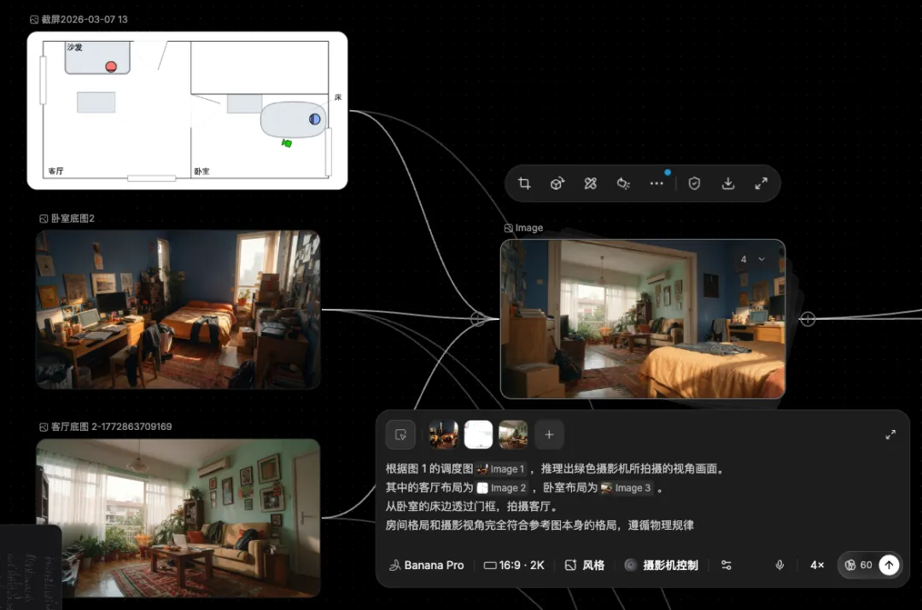The height and width of the screenshot is (610, 922).
Task: Click the red marker on the sofa in floor plan
Action: click(x=111, y=67)
